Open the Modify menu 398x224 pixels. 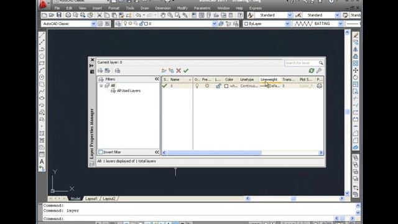tap(182, 8)
